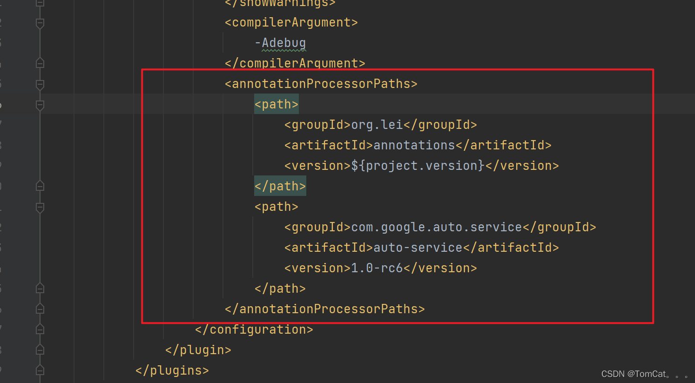Click the opening compilerArgument tag
695x383 pixels.
(x=291, y=22)
